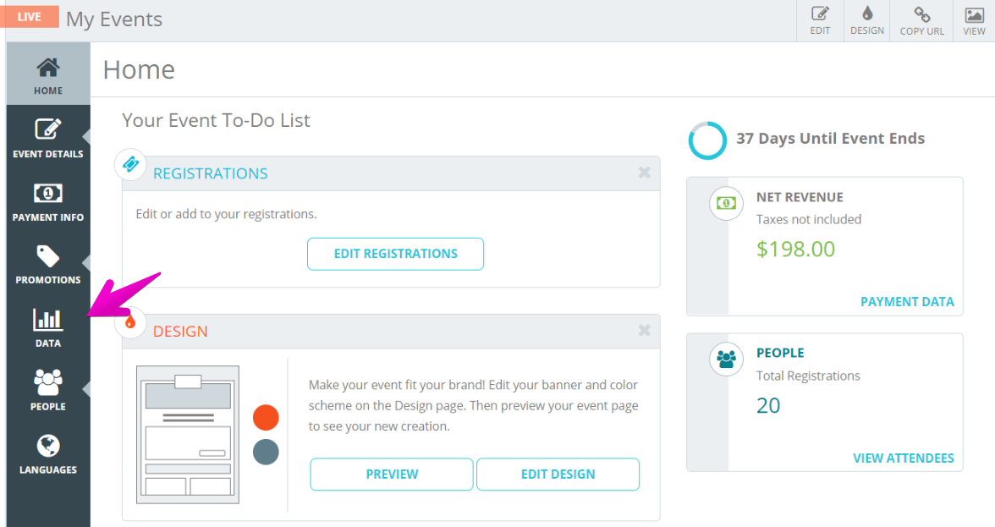This screenshot has width=995, height=527.
Task: Click the Registrations ticket icon
Action: 130,164
